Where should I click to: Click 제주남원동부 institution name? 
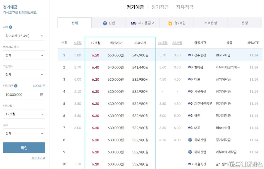(203, 104)
